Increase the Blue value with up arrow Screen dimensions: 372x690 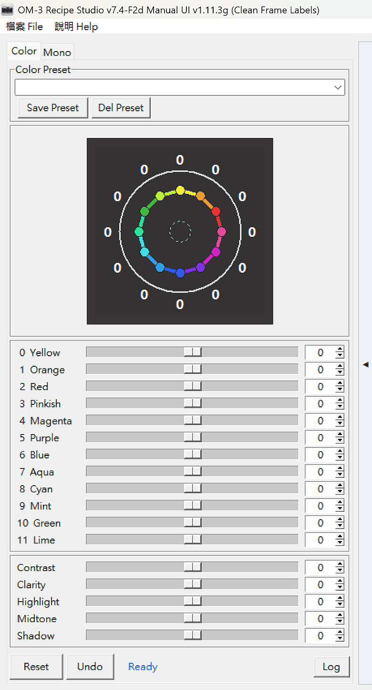(x=340, y=452)
